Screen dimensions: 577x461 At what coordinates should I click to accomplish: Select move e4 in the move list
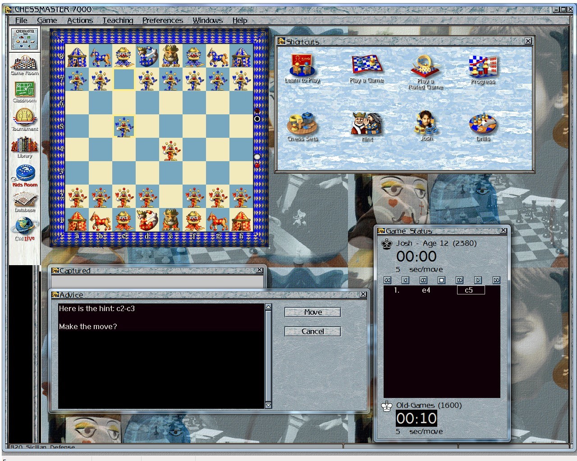[426, 290]
